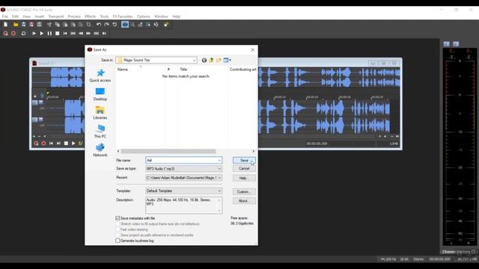
Task: Click Pause in the main transport toolbar
Action: [49, 33]
